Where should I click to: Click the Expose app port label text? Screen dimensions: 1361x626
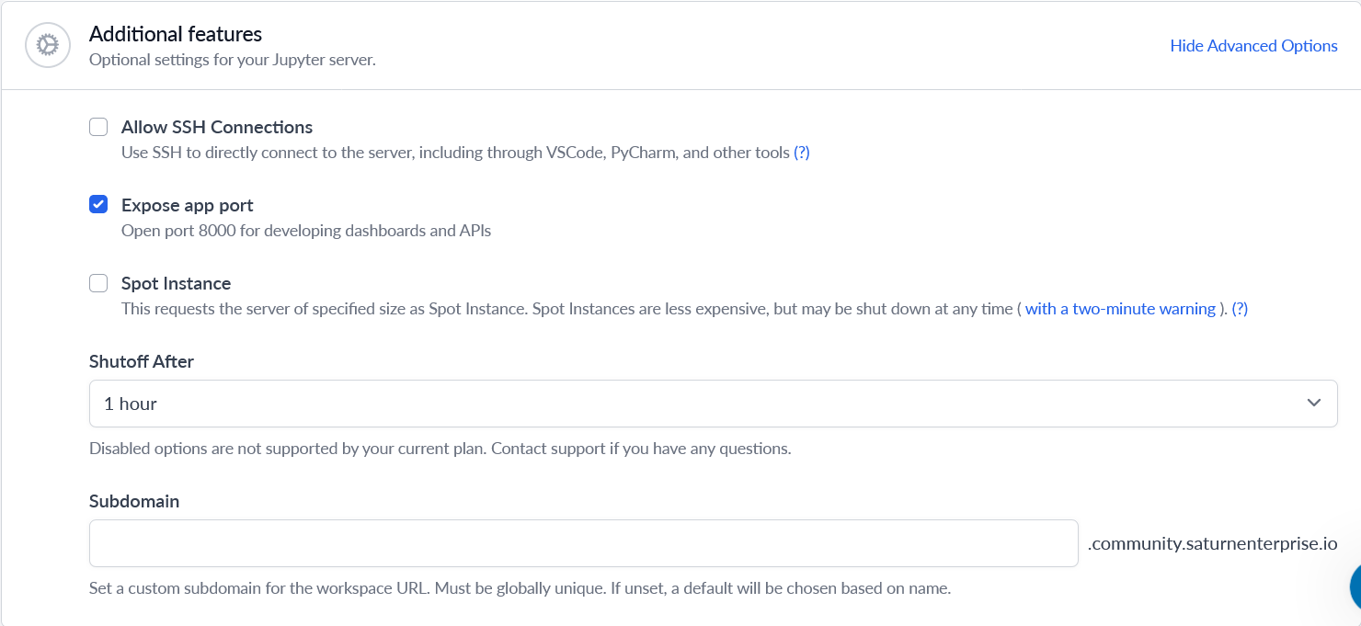187,205
